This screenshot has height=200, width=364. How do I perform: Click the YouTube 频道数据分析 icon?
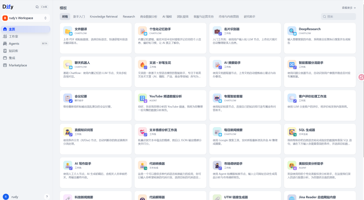[143, 98]
